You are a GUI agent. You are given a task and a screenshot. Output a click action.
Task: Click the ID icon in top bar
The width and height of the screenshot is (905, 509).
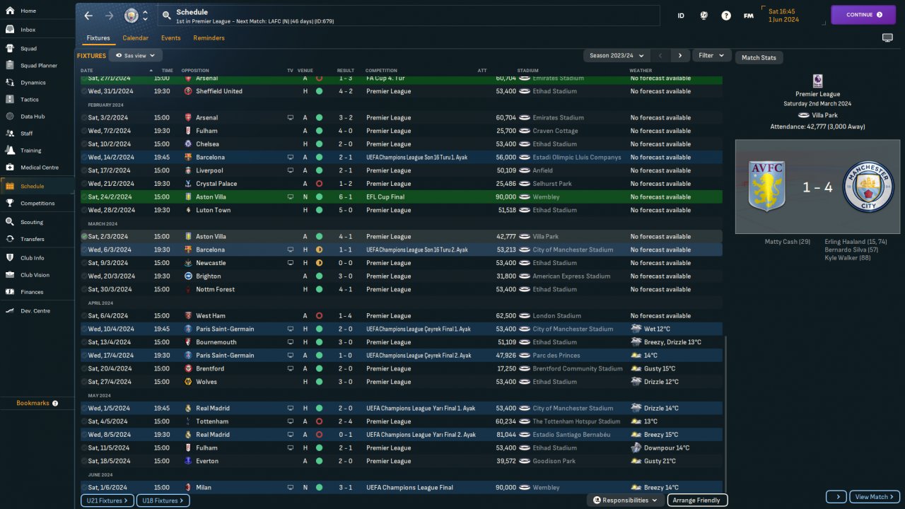681,16
